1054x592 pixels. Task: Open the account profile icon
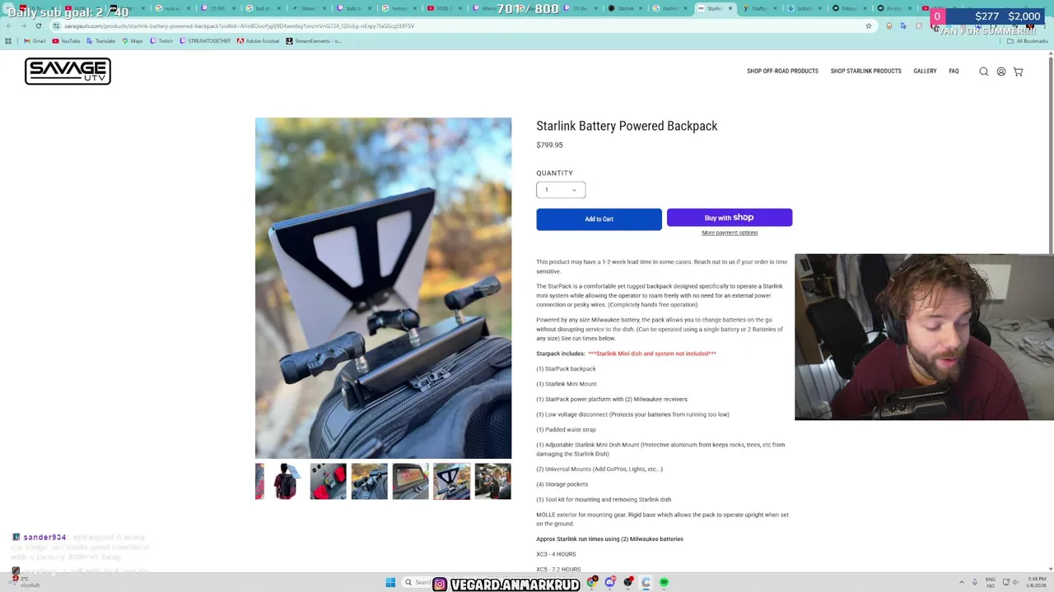(x=1001, y=72)
